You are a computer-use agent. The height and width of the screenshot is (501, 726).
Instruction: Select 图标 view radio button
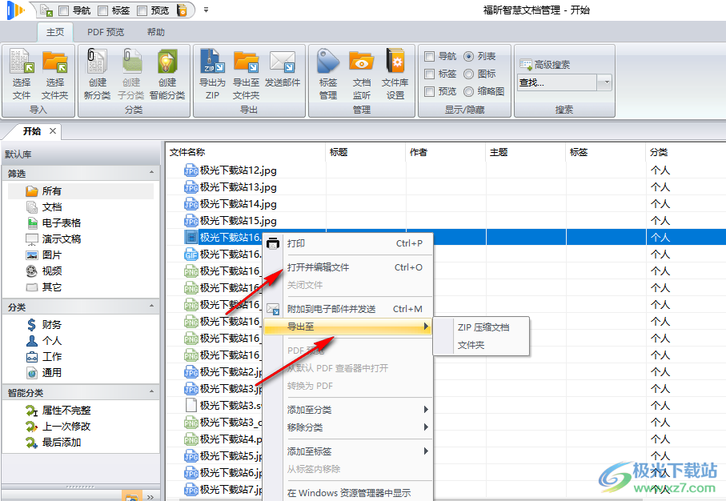coord(468,74)
